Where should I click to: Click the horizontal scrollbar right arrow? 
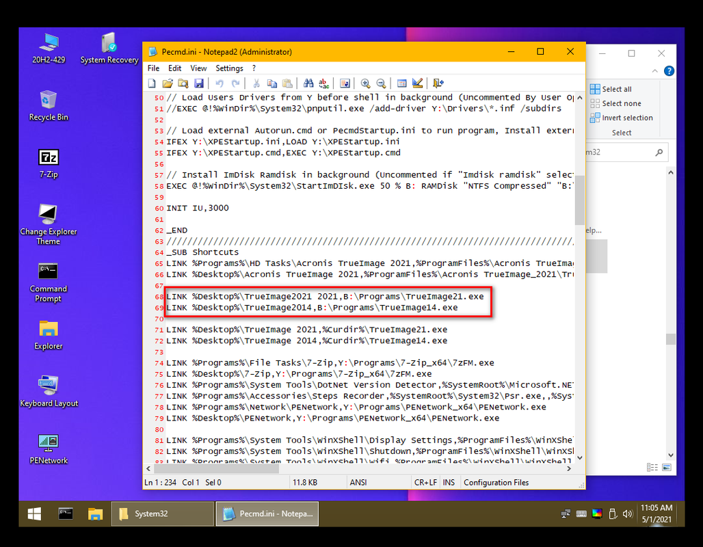(569, 468)
